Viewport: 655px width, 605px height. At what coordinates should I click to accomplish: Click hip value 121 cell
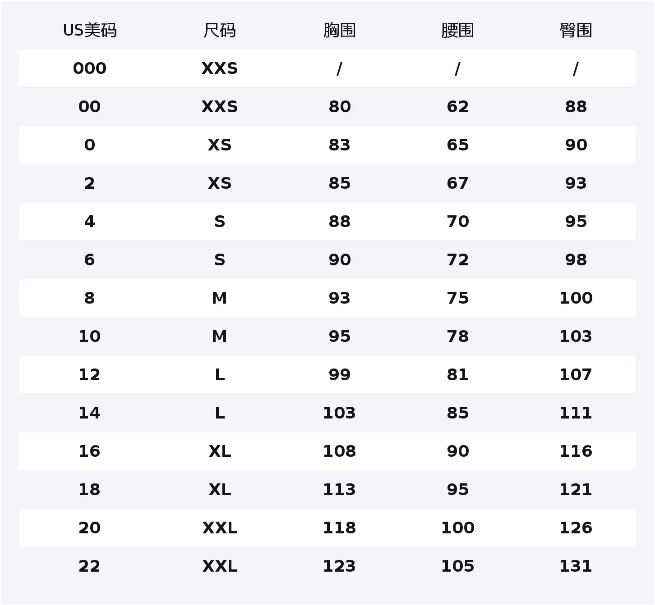576,490
